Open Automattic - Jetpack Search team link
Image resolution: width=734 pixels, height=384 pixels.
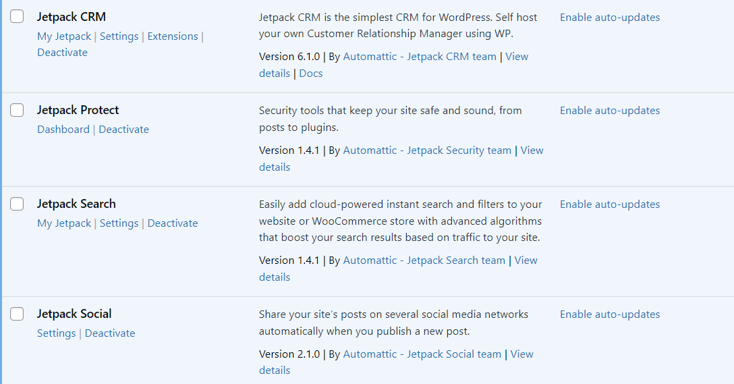click(424, 260)
